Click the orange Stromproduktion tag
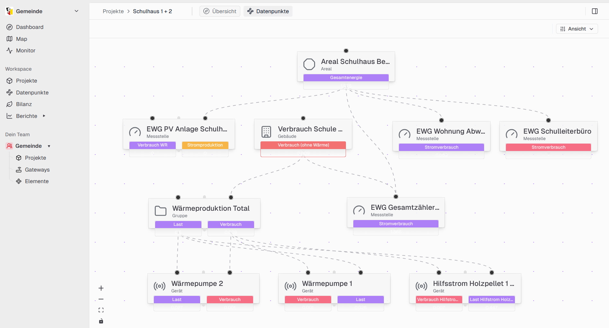 pyautogui.click(x=205, y=145)
